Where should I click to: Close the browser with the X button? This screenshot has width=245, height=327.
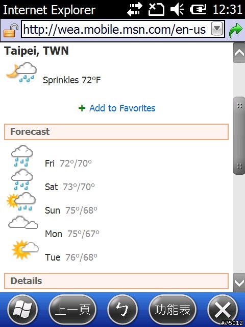point(223,310)
